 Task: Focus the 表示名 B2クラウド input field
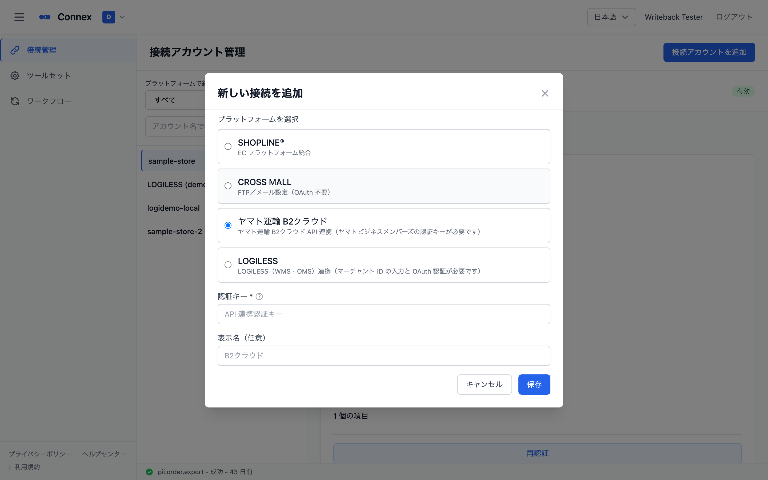pyautogui.click(x=384, y=355)
